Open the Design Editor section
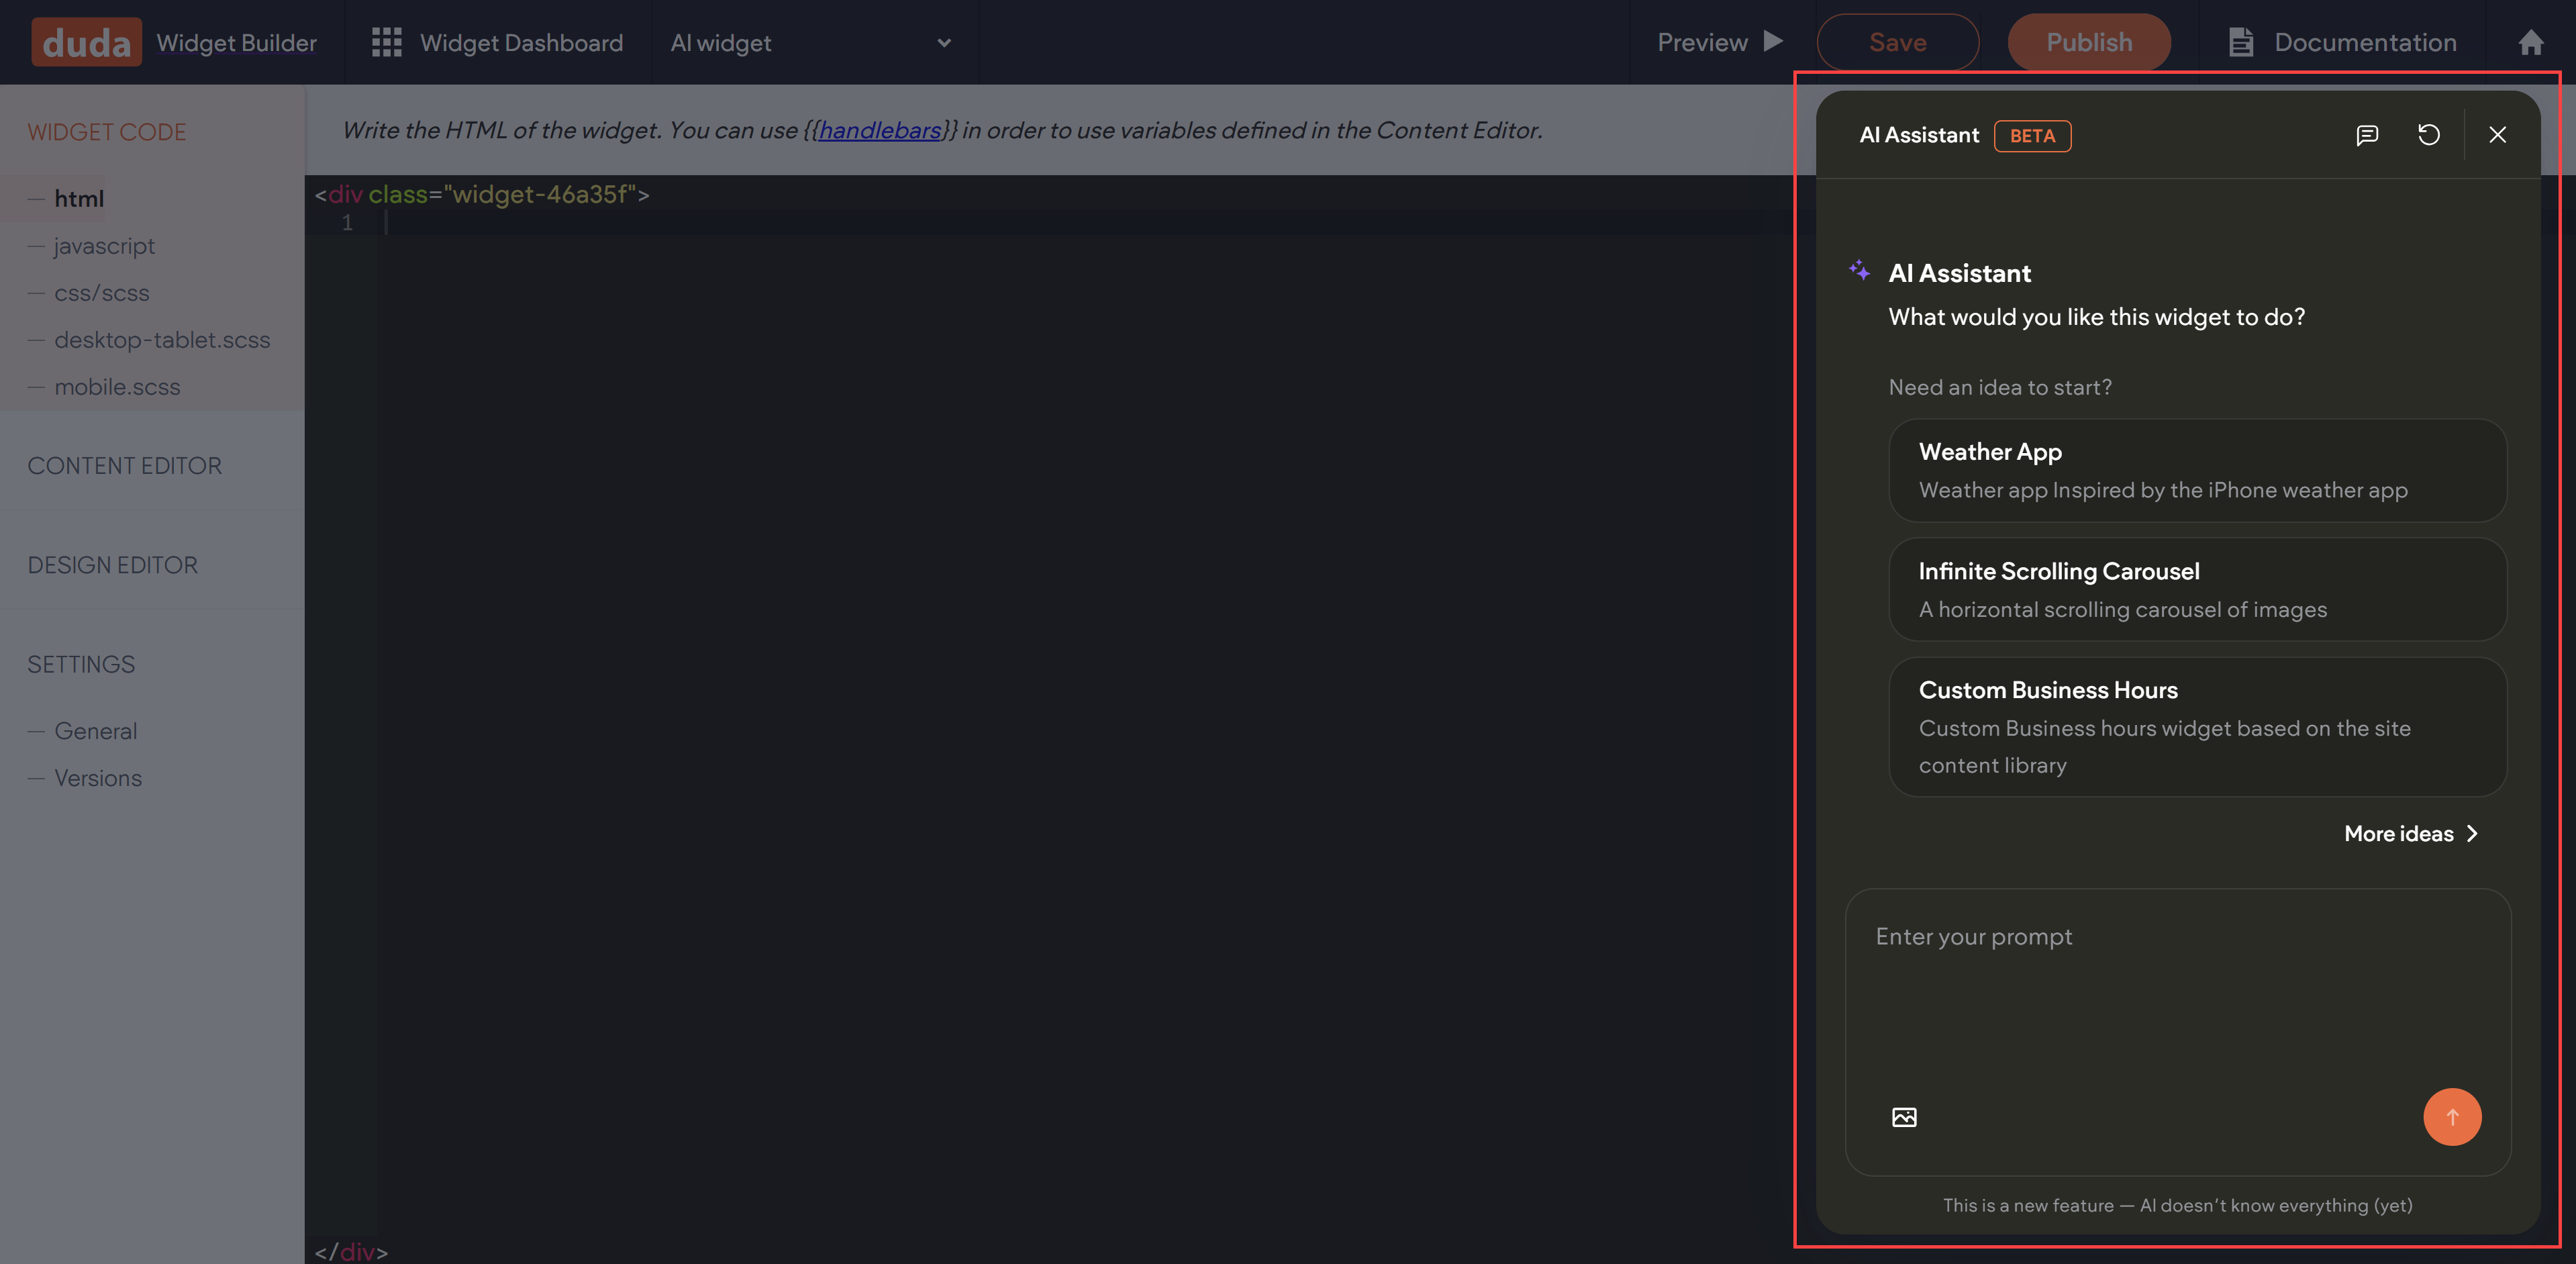Screen dimensions: 2576x1264 tap(112, 565)
